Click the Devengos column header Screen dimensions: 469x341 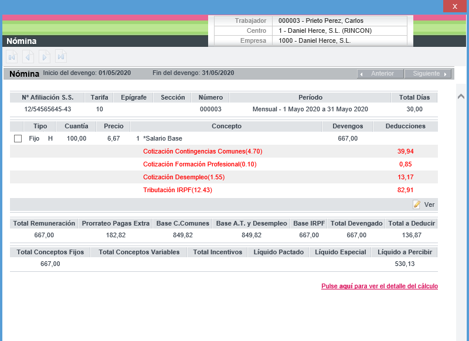[x=348, y=126]
